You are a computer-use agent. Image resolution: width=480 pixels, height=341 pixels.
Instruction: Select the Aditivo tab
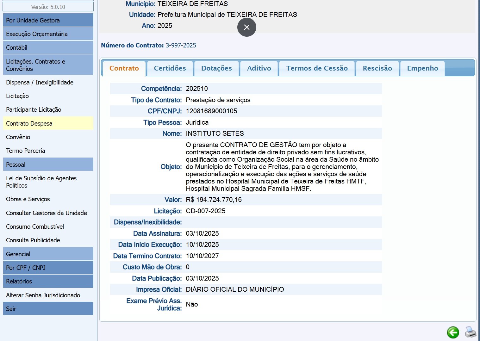pos(259,68)
